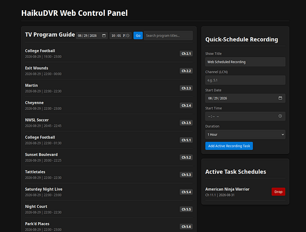Select the Ch 5.2 channel badge
306x232 pixels.
[186, 157]
